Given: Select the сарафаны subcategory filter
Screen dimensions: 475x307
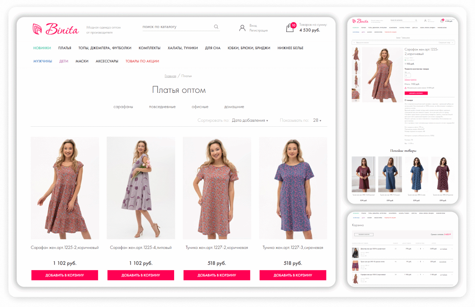Looking at the screenshot, I should (123, 107).
